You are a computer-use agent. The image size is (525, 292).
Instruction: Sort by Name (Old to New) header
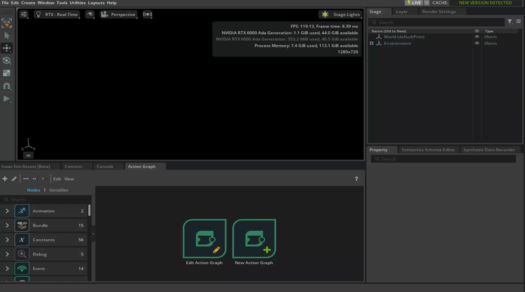[x=389, y=31]
